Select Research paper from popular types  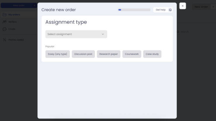pos(108,54)
